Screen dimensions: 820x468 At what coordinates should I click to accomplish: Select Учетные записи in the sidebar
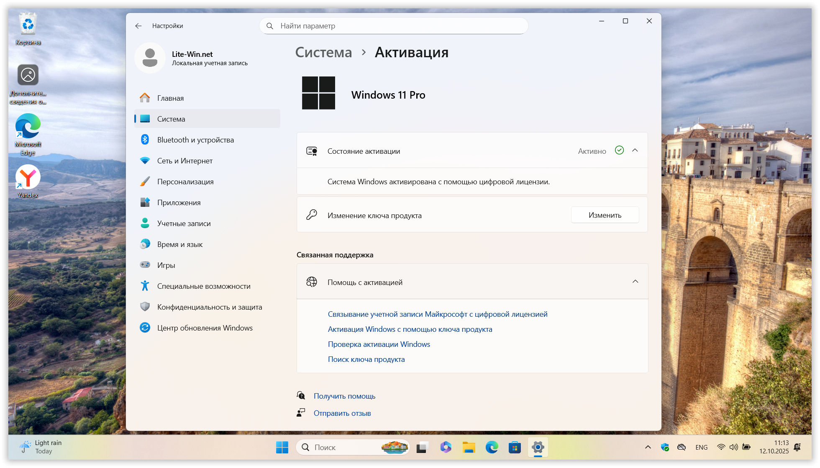(x=184, y=224)
